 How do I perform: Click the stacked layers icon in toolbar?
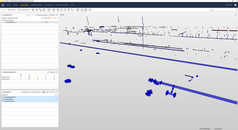86,10
